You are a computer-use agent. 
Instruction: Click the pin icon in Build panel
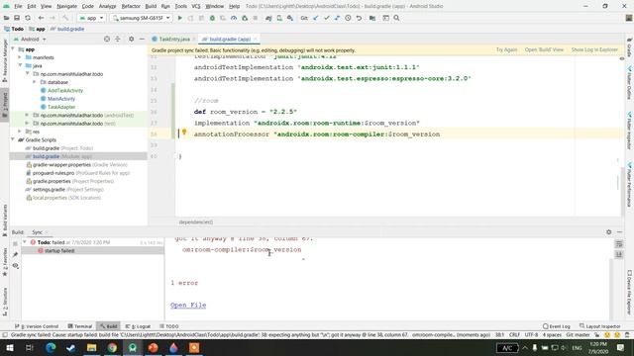click(x=15, y=254)
